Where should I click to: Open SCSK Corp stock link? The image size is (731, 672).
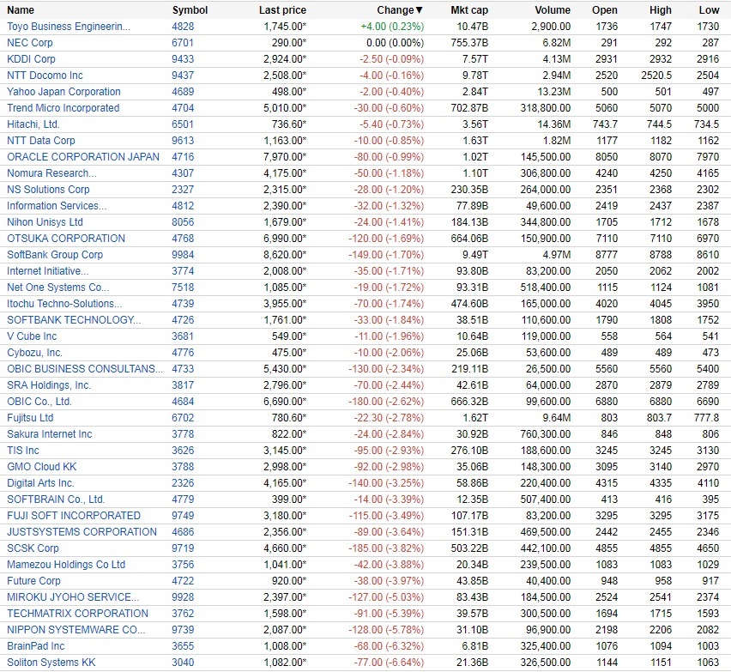[x=33, y=548]
